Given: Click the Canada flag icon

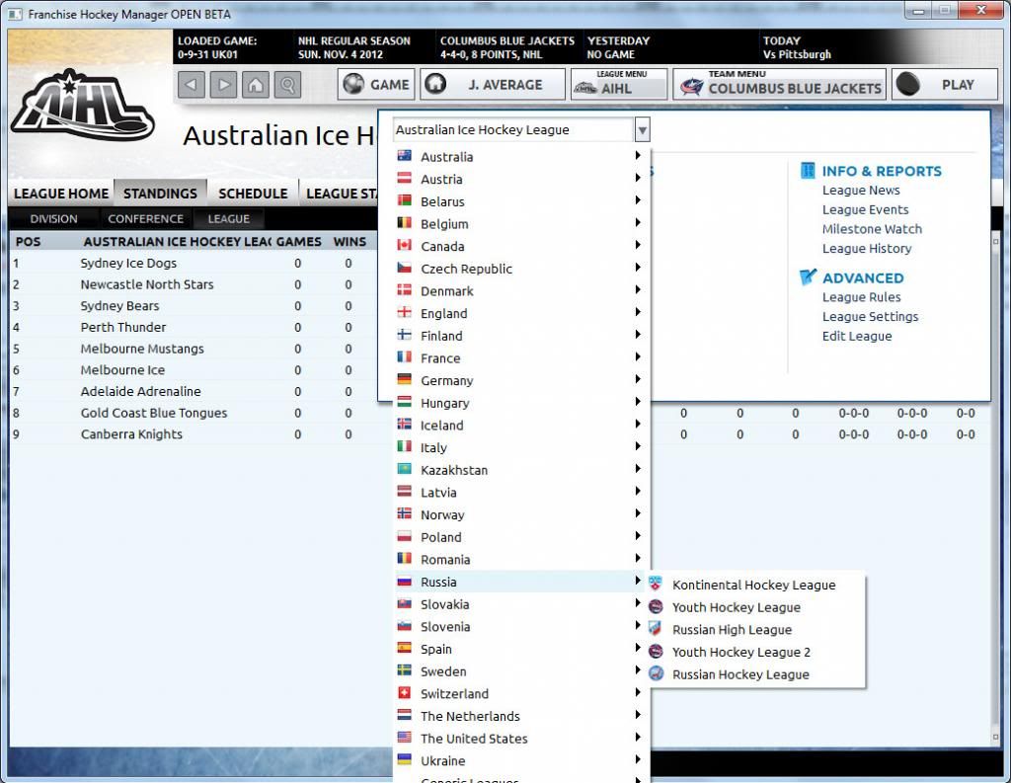Looking at the screenshot, I should pyautogui.click(x=404, y=245).
